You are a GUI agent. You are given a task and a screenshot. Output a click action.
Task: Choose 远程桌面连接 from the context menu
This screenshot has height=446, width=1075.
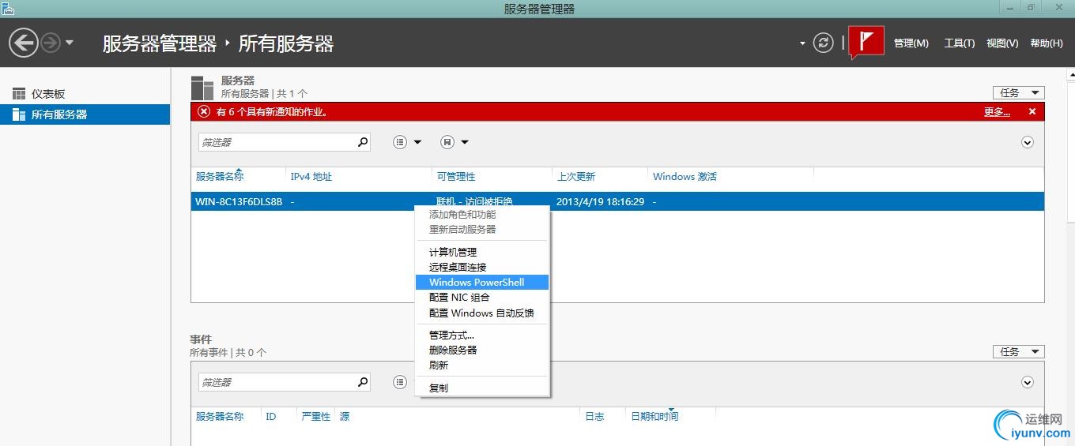point(482,268)
